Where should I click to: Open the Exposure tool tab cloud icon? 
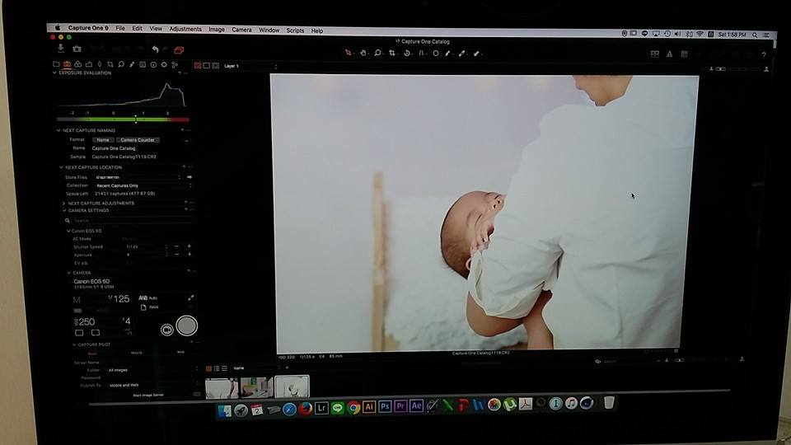pyautogui.click(x=89, y=64)
